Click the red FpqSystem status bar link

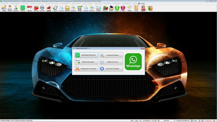pos(208,121)
